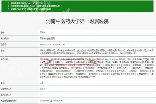Select the 针灸科专业 entry
Viewport: 156px width, 104px height.
[132, 74]
